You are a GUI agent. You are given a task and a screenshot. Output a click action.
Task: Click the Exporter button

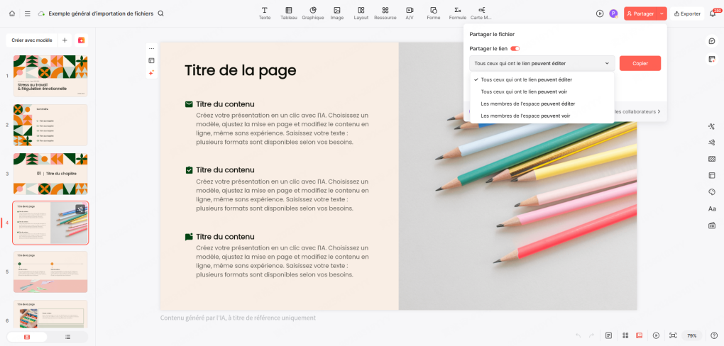tap(687, 13)
